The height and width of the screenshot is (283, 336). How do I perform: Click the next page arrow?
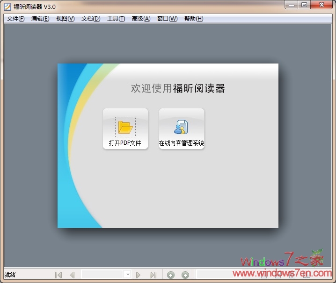click(x=139, y=275)
